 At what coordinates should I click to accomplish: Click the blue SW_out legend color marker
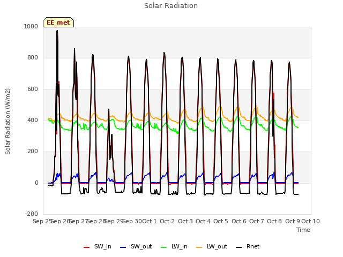coord(123,247)
